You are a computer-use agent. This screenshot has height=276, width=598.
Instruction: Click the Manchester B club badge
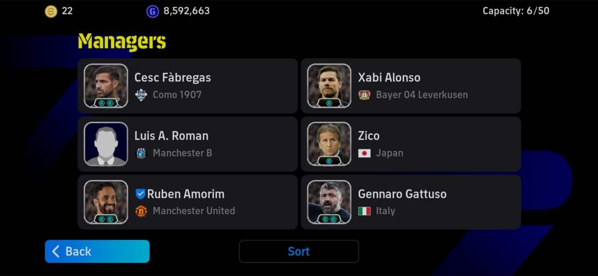(x=141, y=153)
